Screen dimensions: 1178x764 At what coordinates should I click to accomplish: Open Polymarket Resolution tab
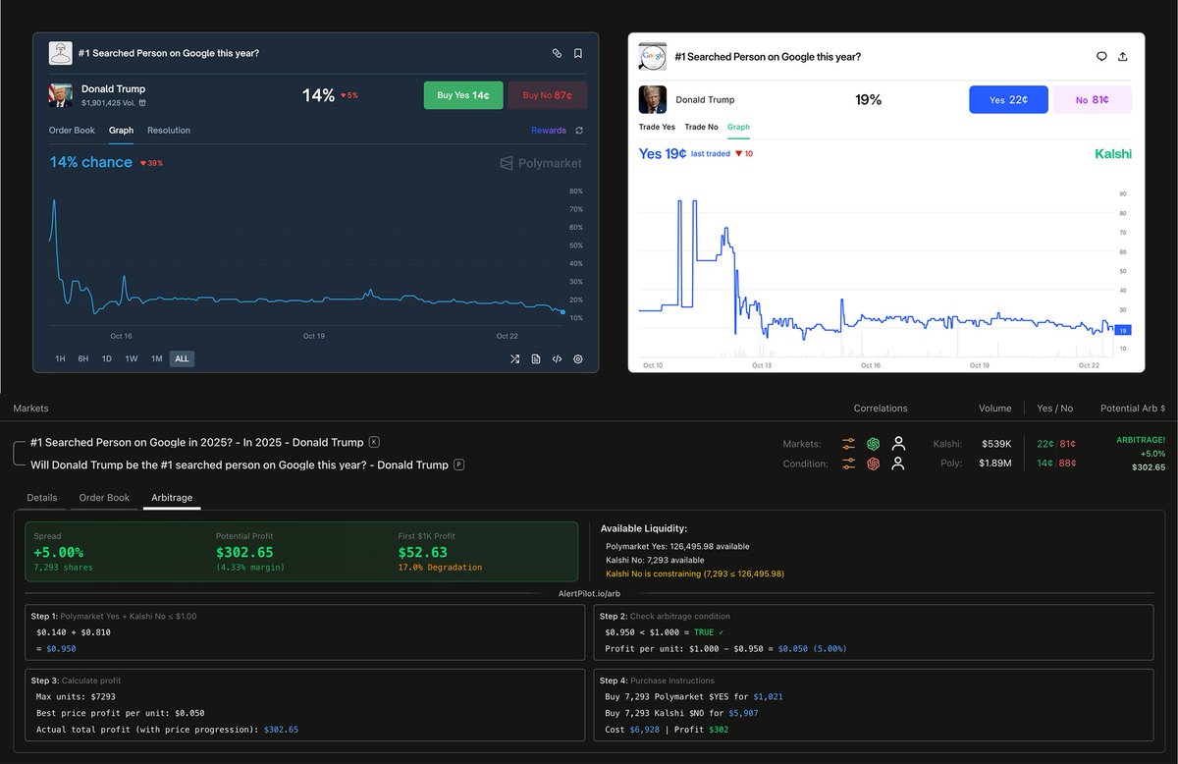(x=169, y=131)
